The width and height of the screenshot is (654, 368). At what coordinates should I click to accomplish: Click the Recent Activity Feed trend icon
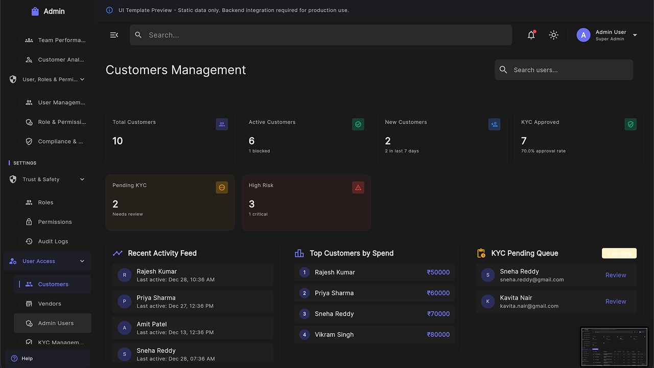point(118,253)
